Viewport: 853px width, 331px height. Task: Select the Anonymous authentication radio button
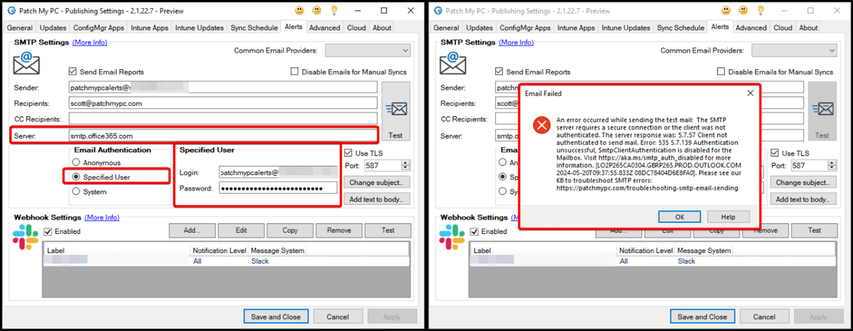[77, 162]
